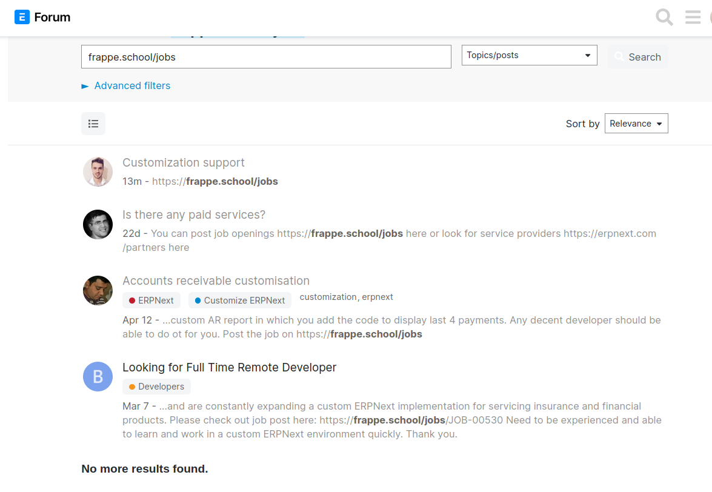The height and width of the screenshot is (492, 712).
Task: Click the 22d post excerpt text
Action: (389, 240)
